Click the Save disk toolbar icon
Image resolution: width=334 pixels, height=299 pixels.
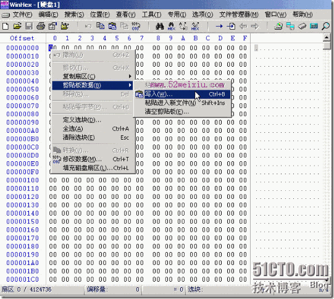pyautogui.click(x=29, y=26)
